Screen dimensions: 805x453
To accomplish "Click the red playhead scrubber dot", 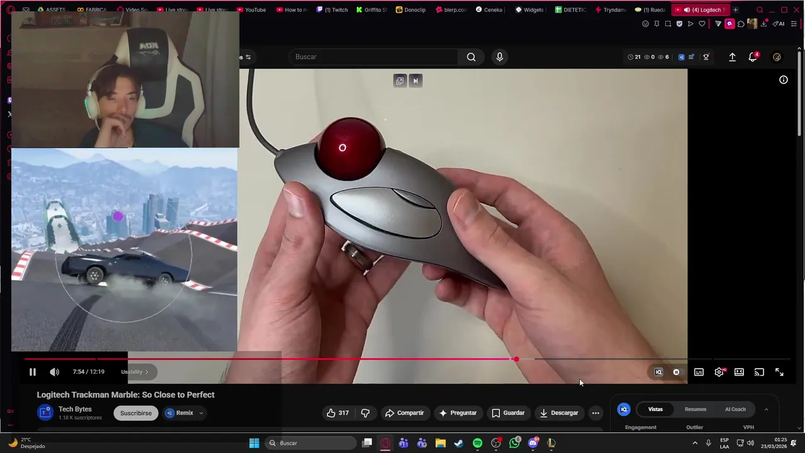I will pyautogui.click(x=516, y=359).
